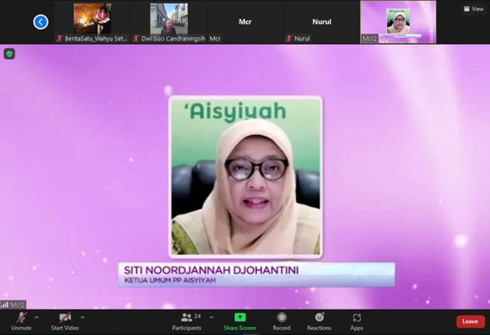Open the Participants panel

coord(186,322)
